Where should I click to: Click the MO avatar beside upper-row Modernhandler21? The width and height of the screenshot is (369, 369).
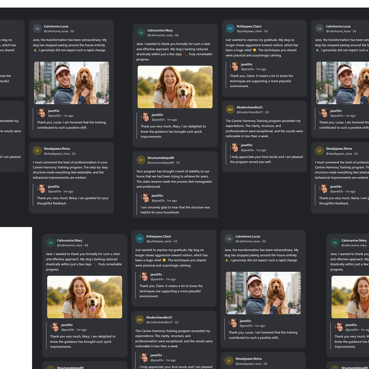[230, 110]
